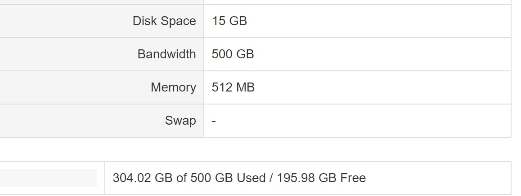
Task: Select the "15 GB" disk space value
Action: coord(229,21)
